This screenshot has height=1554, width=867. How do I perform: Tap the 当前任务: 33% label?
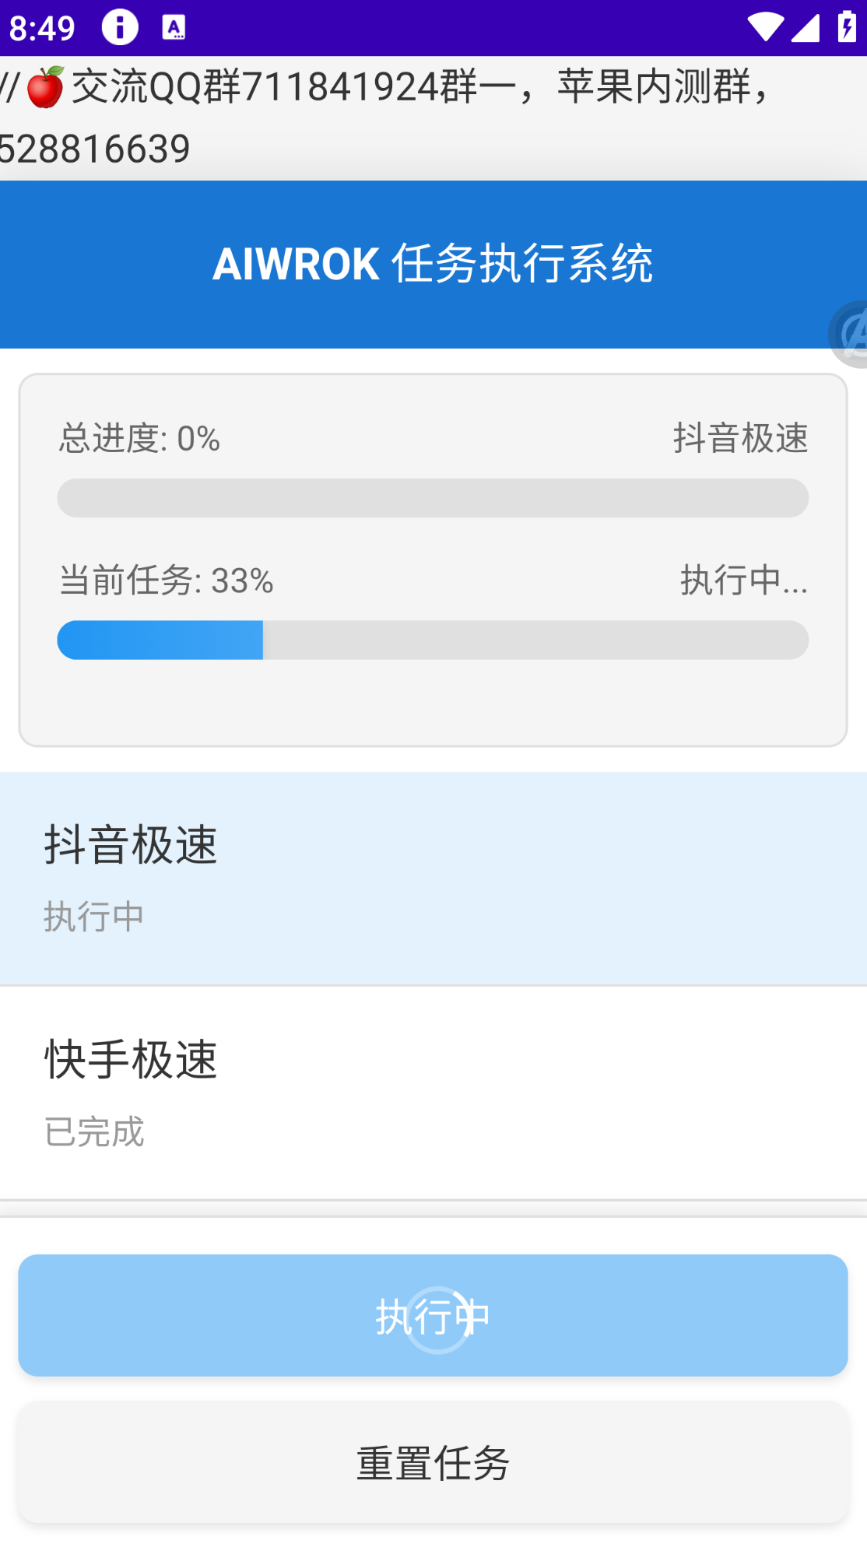tap(167, 581)
